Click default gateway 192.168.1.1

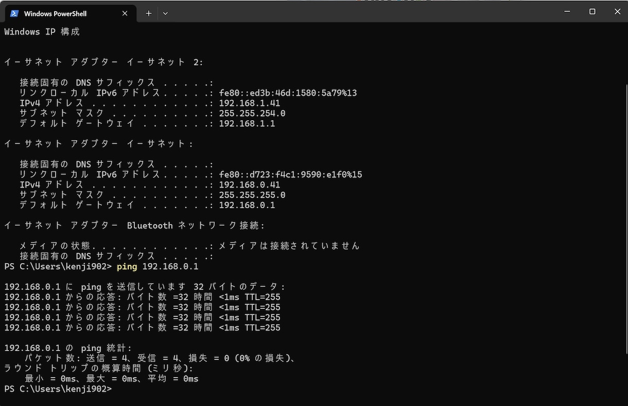(x=247, y=124)
